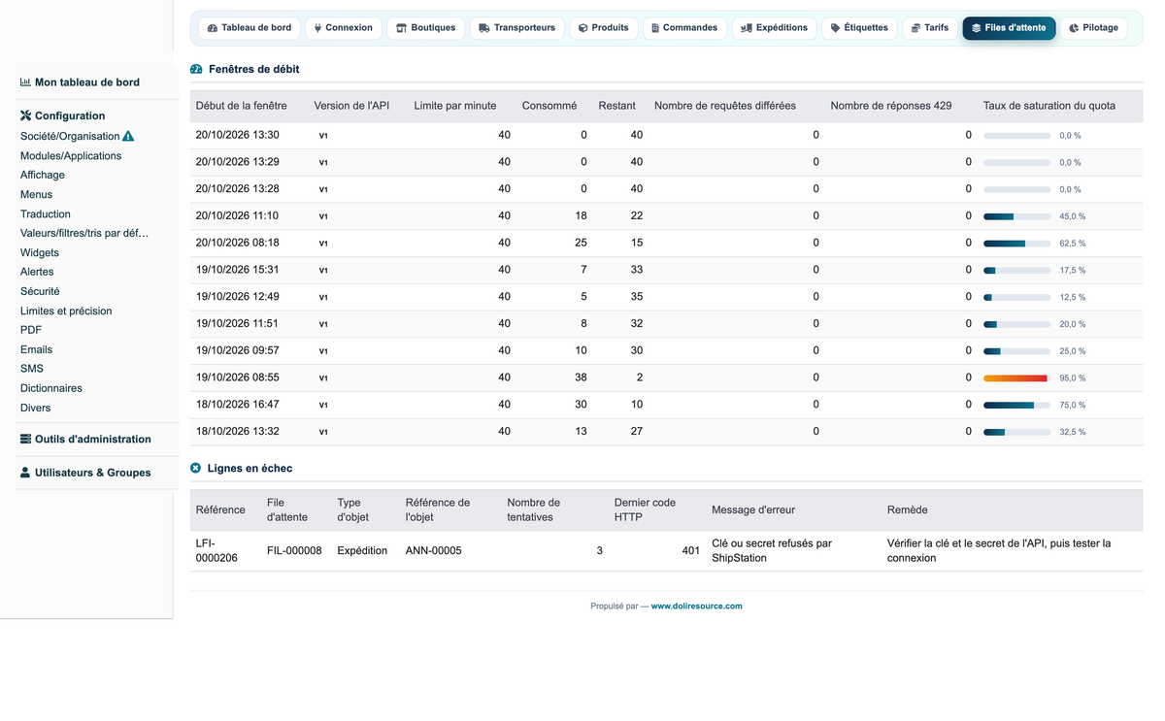Click the Nombre de réponses 429 header
Viewport: 1165px width, 721px height.
point(891,106)
